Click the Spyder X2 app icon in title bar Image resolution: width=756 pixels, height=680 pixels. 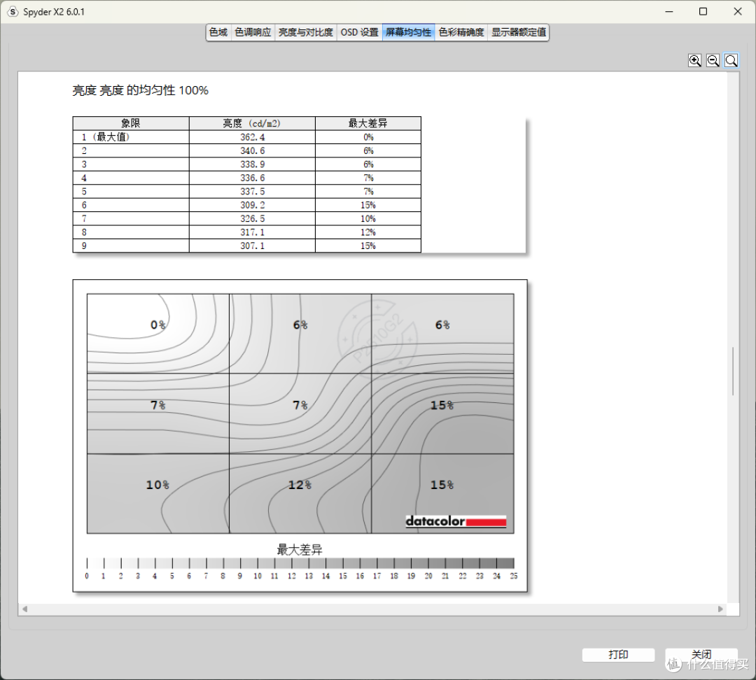13,12
